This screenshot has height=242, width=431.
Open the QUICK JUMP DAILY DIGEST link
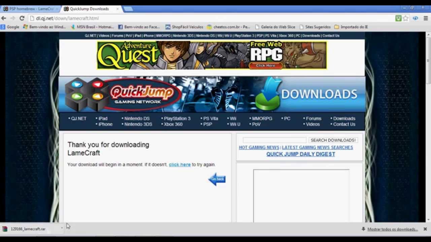tap(301, 154)
